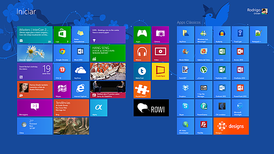Open the city rooftops travel photo tile
Image resolution: width=274 pixels, height=154 pixels.
pyautogui.click(x=108, y=71)
